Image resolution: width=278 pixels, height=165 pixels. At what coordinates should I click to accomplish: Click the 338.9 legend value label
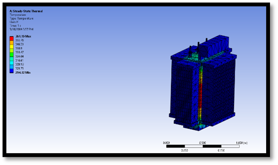pyautogui.click(x=19, y=48)
